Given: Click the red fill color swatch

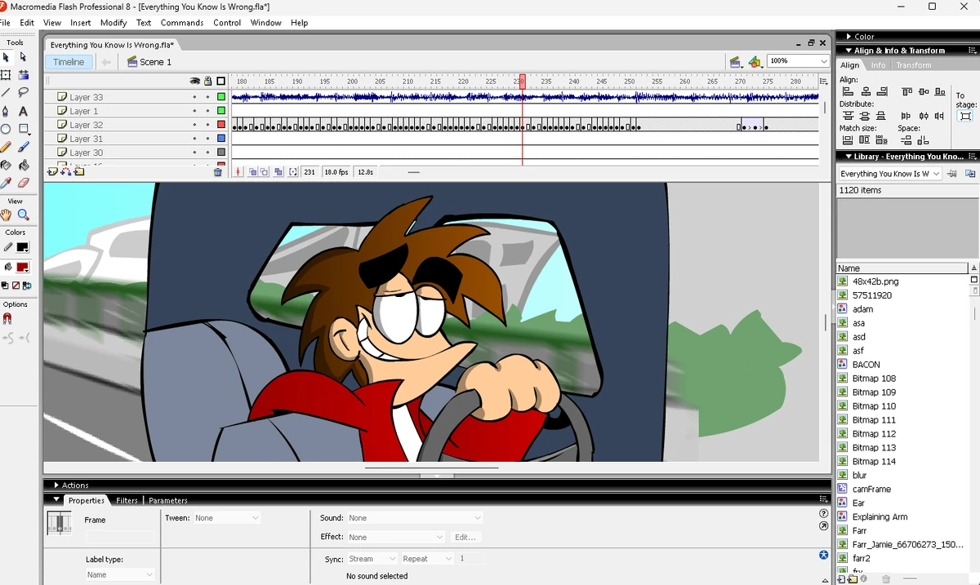Looking at the screenshot, I should 21,267.
